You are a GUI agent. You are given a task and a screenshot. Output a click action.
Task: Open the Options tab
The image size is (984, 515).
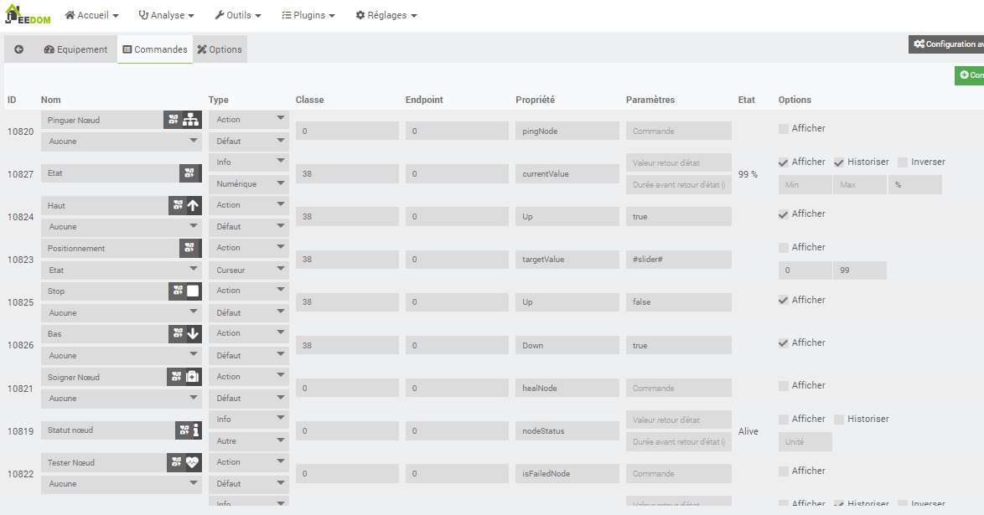pyautogui.click(x=220, y=49)
